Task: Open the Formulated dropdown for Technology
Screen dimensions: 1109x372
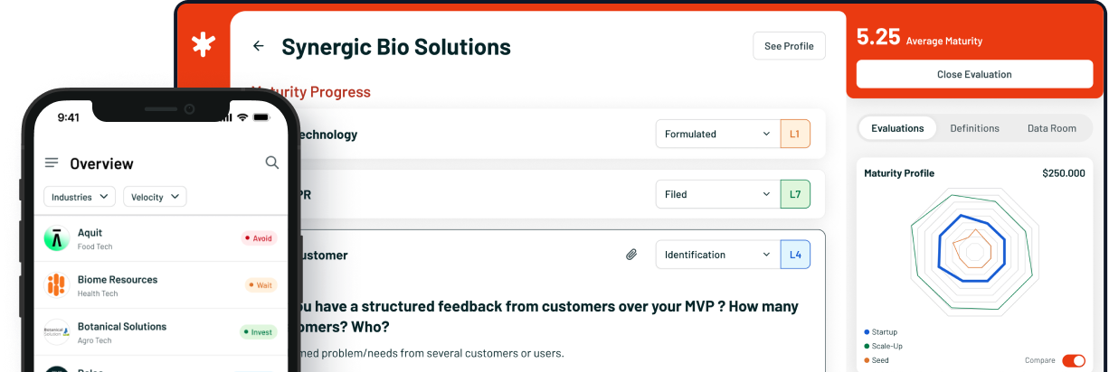Action: 718,134
